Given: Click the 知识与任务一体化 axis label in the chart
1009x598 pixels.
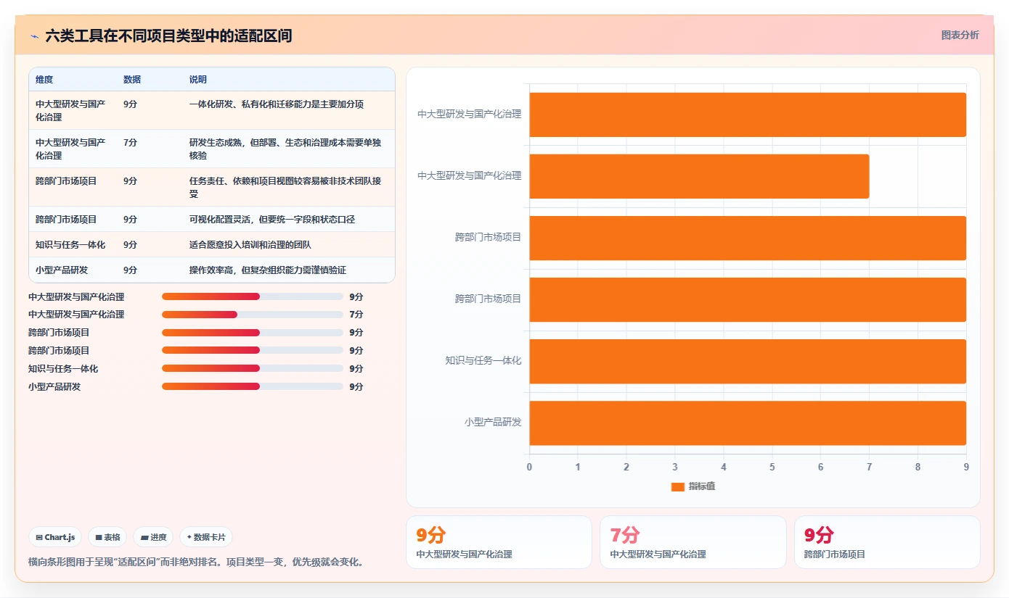Looking at the screenshot, I should point(483,360).
